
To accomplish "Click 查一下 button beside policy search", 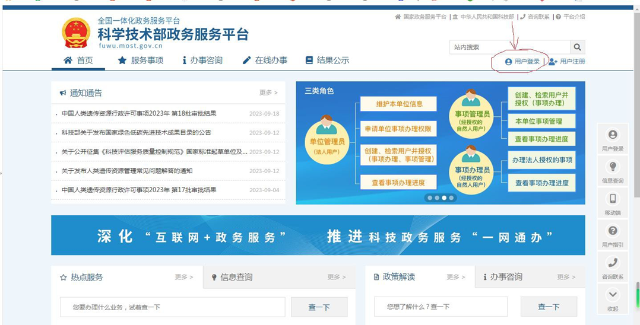I will [549, 307].
